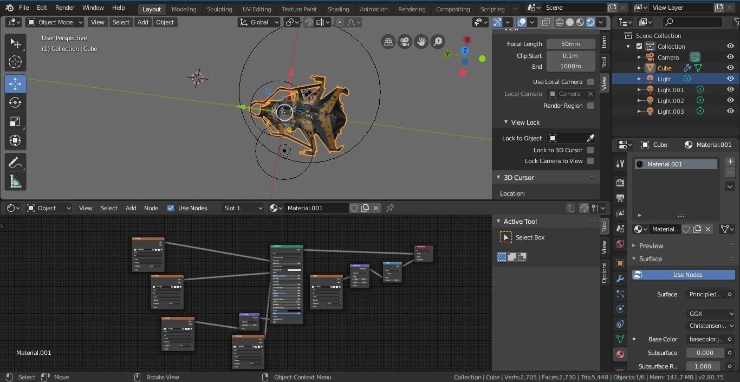Open the Render properties tab
This screenshot has height=382, width=740.
(x=620, y=183)
